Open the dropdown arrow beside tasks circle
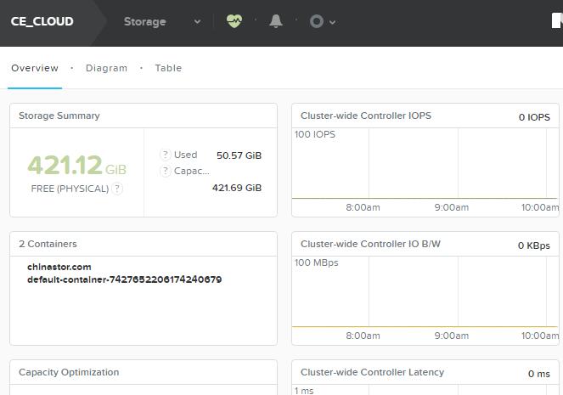Image resolution: width=563 pixels, height=395 pixels. click(332, 22)
